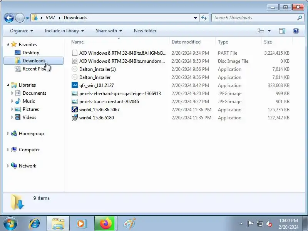Expand the Videos library
This screenshot has height=231, width=308.
click(12, 117)
